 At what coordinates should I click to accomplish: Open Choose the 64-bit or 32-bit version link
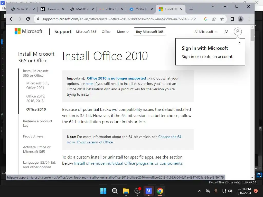[x=125, y=139]
